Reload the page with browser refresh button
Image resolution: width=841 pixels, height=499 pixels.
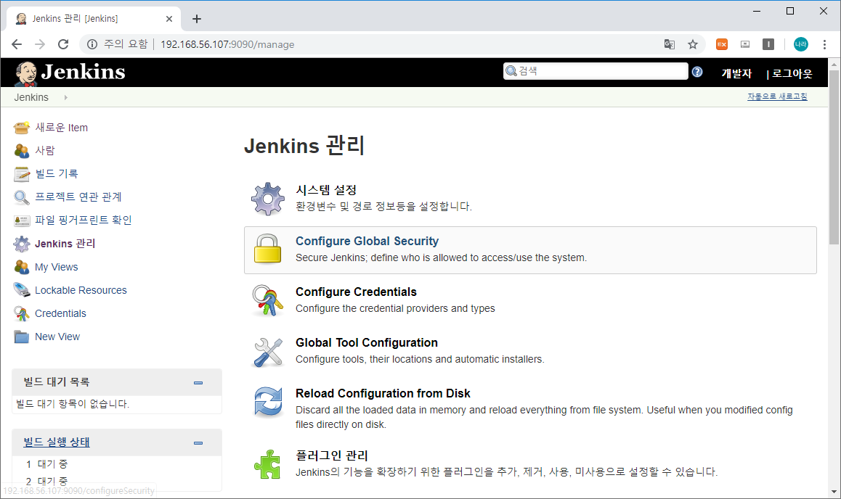point(63,44)
